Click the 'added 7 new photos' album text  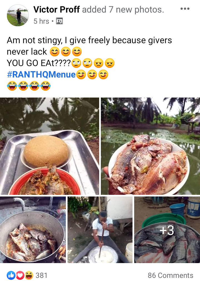[123, 9]
